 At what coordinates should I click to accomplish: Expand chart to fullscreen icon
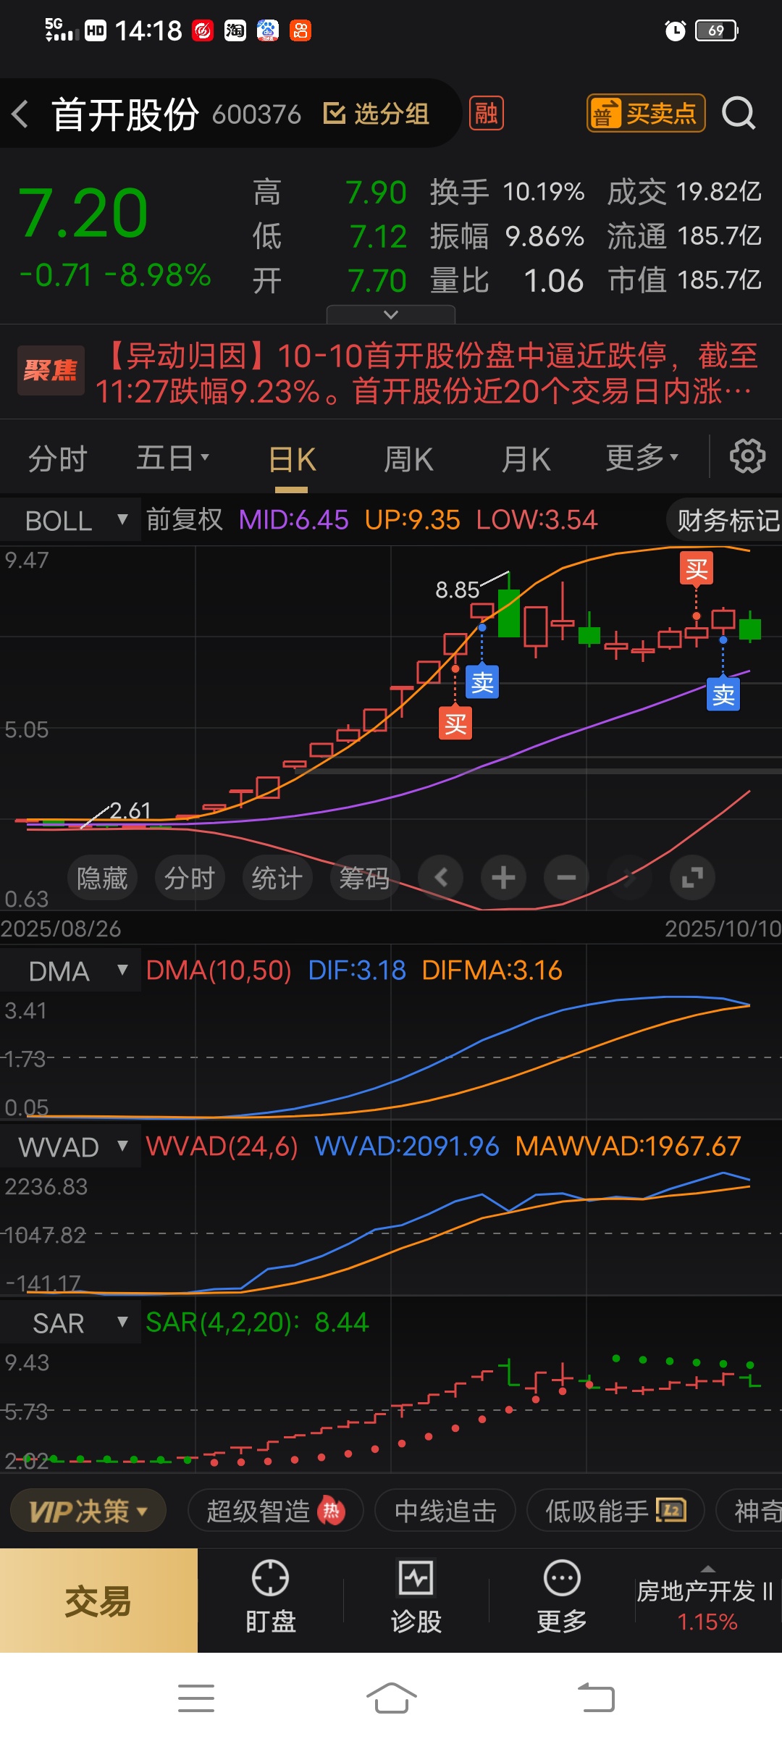692,878
